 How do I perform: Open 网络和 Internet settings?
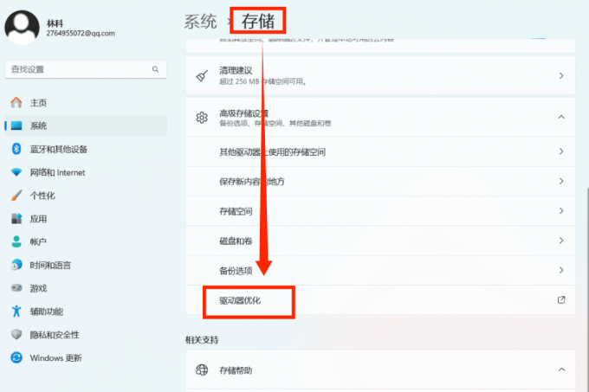tap(86, 172)
